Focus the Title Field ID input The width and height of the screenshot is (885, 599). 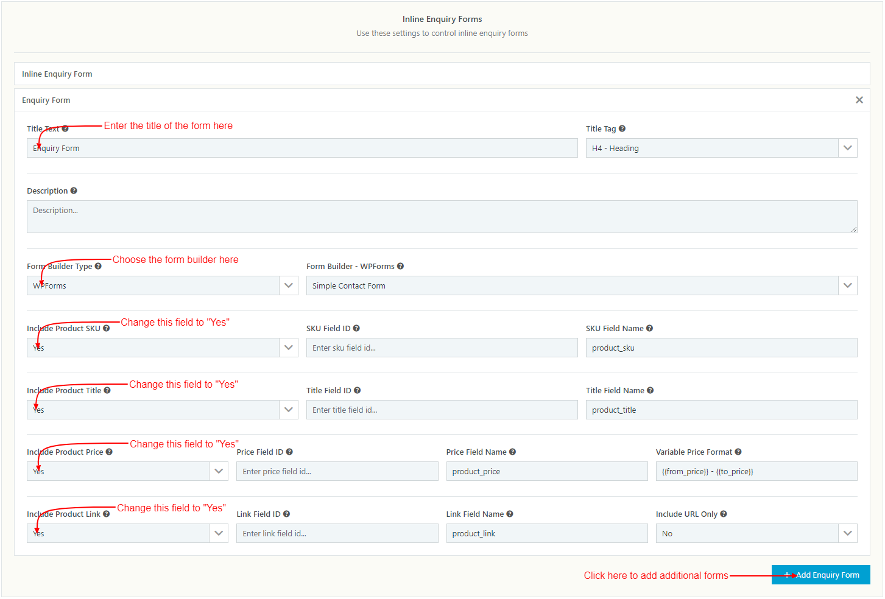pyautogui.click(x=442, y=410)
